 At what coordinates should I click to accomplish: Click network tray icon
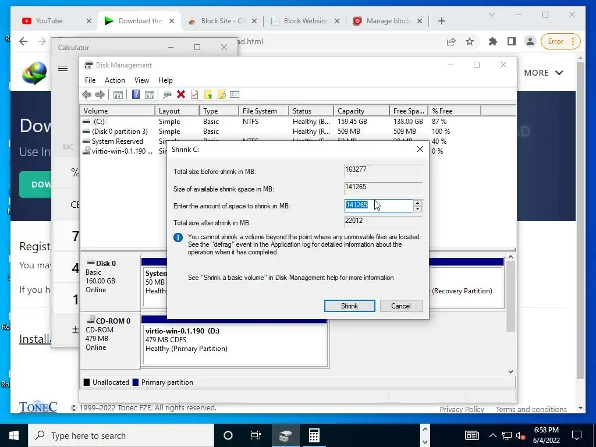(507, 435)
